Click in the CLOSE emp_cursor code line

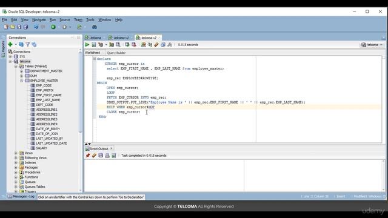[x=123, y=112]
